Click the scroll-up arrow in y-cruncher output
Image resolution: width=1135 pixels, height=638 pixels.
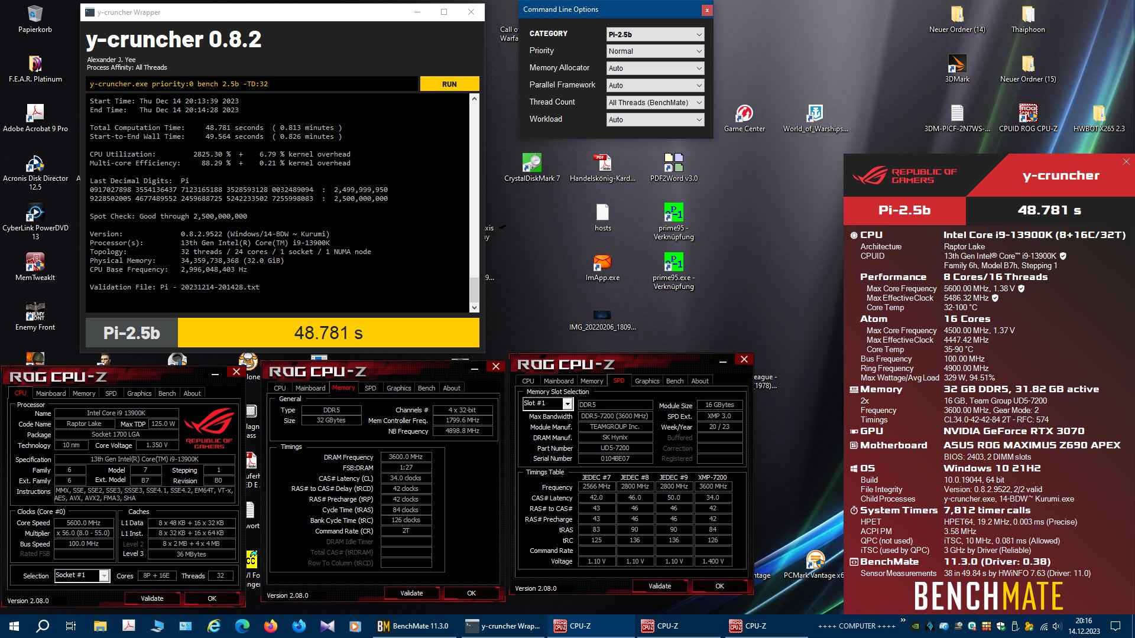tap(474, 99)
